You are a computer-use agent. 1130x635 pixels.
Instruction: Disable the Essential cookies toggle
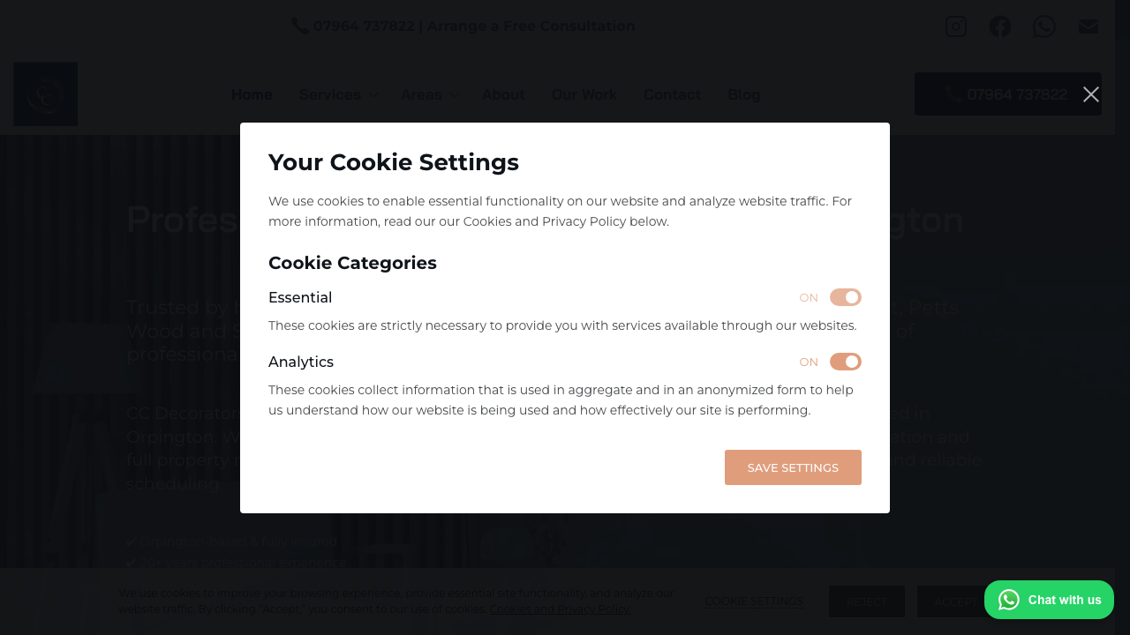tap(845, 297)
